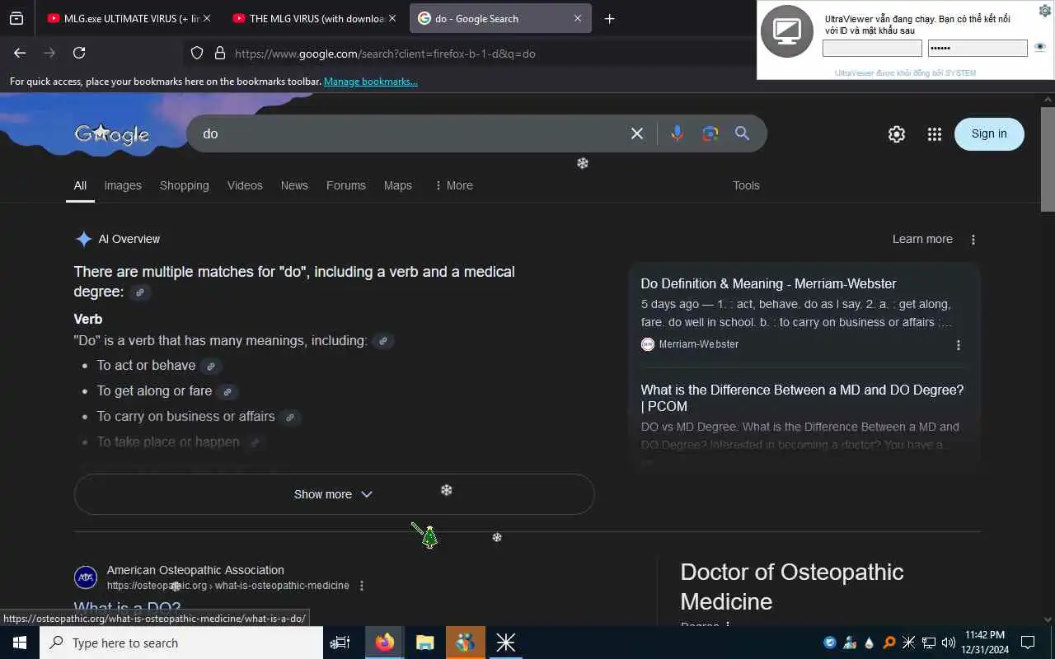The image size is (1055, 659).
Task: Start voice search with microphone icon
Action: (x=677, y=133)
